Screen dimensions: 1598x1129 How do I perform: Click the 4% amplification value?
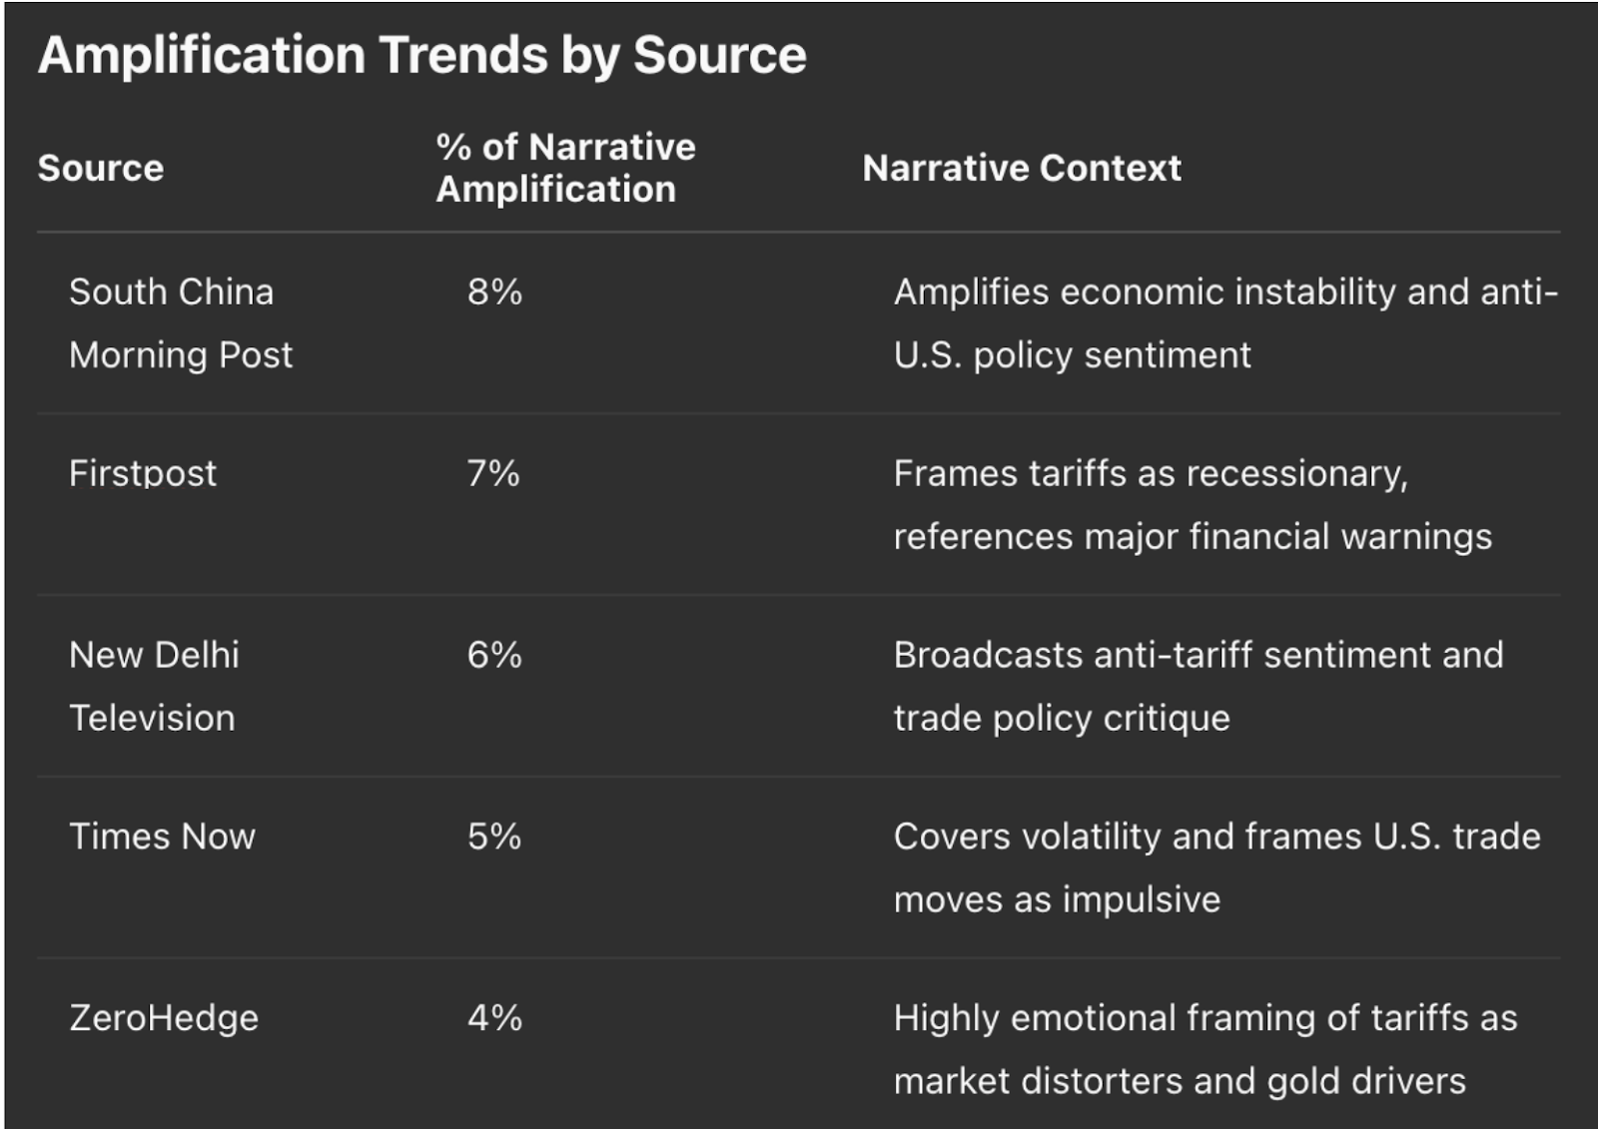tap(494, 1018)
